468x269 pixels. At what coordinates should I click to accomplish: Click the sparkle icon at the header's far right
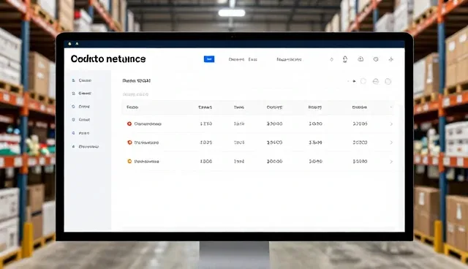point(390,59)
